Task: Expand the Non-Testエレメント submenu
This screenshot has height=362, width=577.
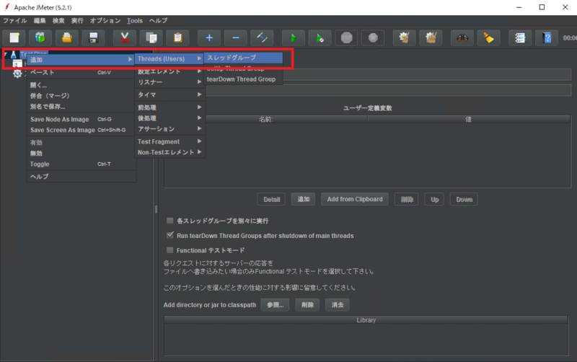Action: click(x=169, y=152)
